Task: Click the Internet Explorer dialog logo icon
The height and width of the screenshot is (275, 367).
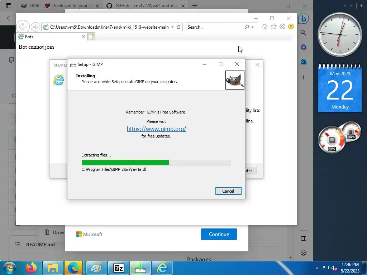Action: pyautogui.click(x=58, y=80)
